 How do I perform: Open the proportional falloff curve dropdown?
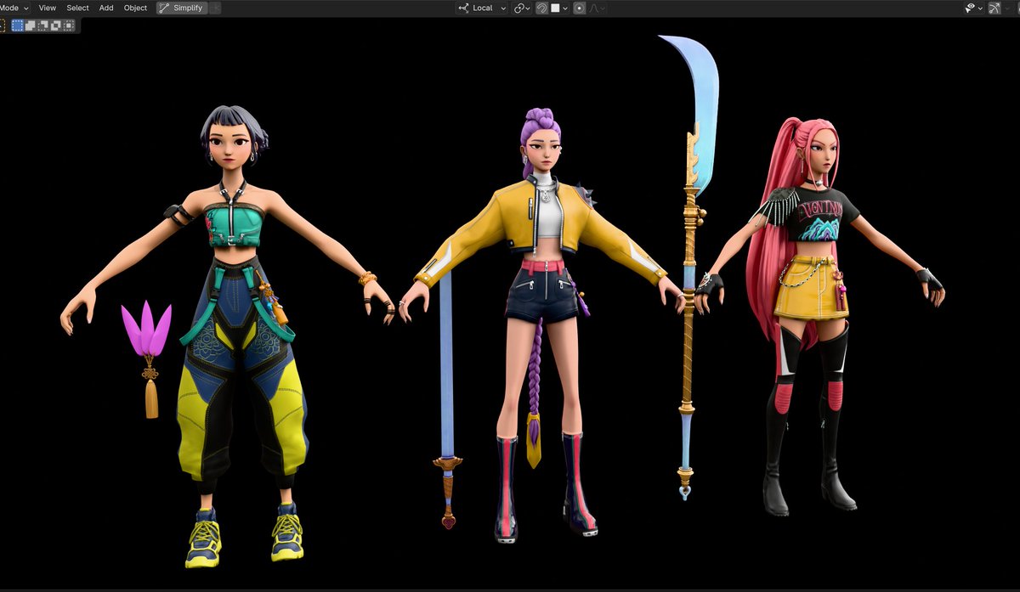click(598, 8)
